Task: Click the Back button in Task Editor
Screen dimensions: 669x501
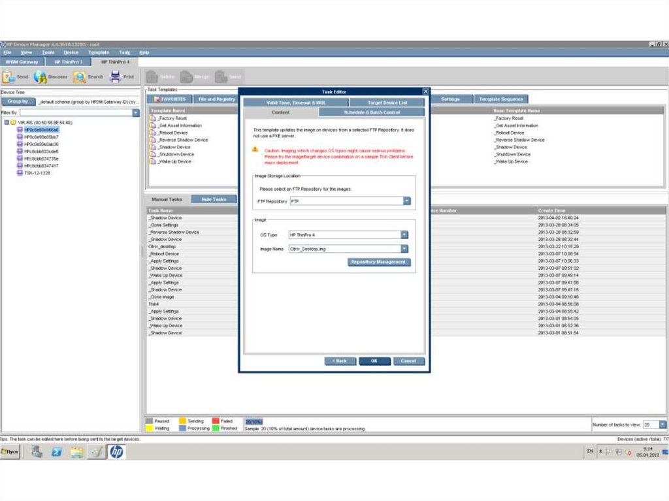Action: pos(340,361)
